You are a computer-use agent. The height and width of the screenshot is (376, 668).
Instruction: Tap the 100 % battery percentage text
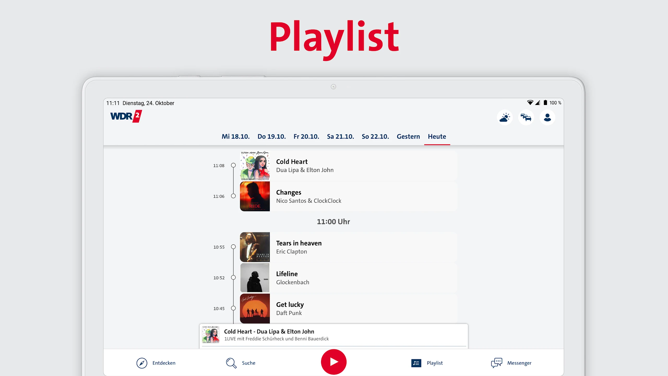[555, 103]
